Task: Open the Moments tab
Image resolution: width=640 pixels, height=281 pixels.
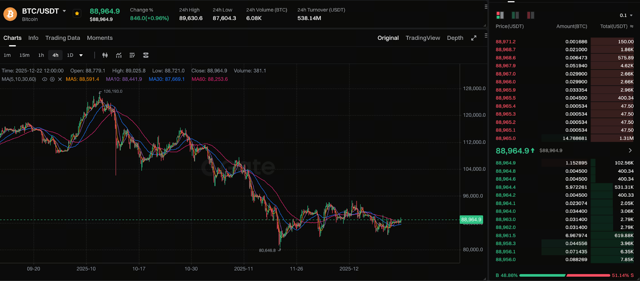Action: pos(100,38)
